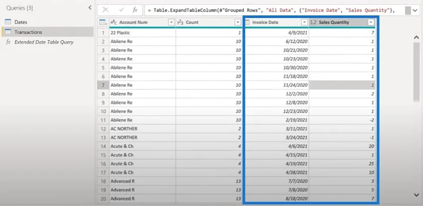Click the 12/2/2020 invoice date cell
423x206 pixels.
pyautogui.click(x=277, y=94)
